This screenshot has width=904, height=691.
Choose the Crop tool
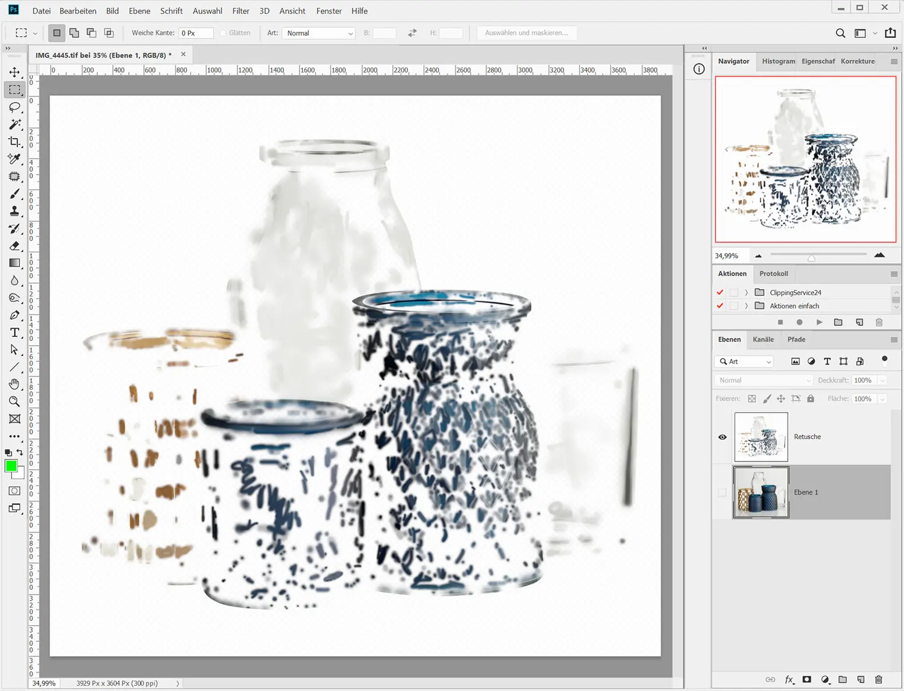click(14, 142)
